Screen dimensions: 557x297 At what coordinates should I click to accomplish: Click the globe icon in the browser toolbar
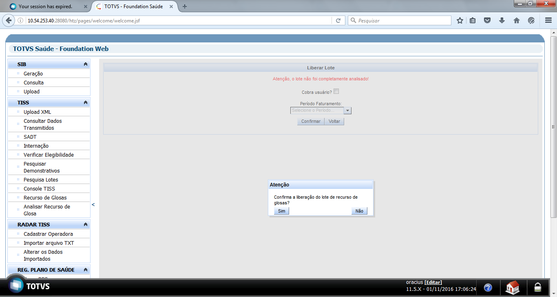coord(531,20)
